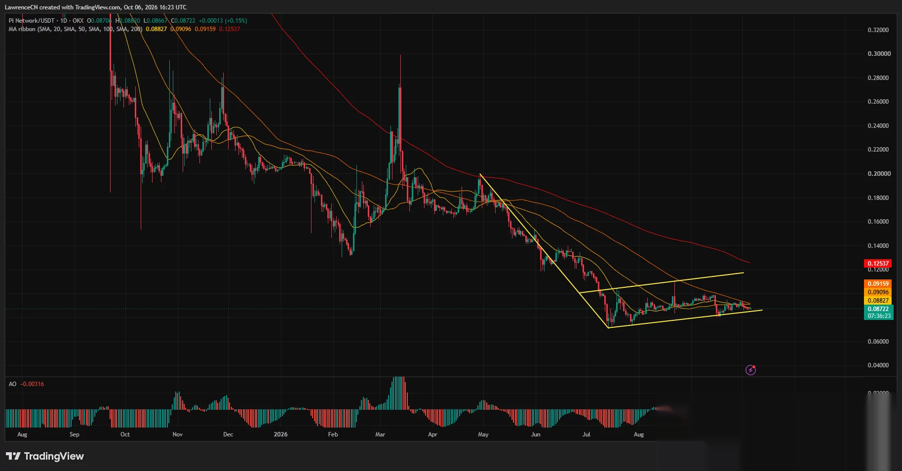Click the Nov label on time axis
This screenshot has height=471, width=902.
(177, 434)
